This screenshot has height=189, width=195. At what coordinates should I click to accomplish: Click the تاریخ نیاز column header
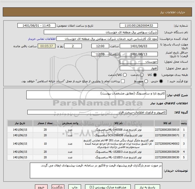coord(20,123)
